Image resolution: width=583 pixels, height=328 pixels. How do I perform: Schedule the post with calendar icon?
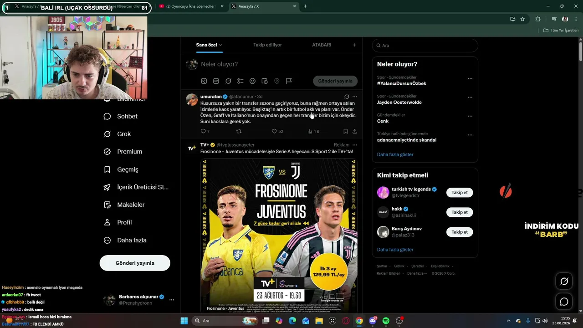point(265,81)
